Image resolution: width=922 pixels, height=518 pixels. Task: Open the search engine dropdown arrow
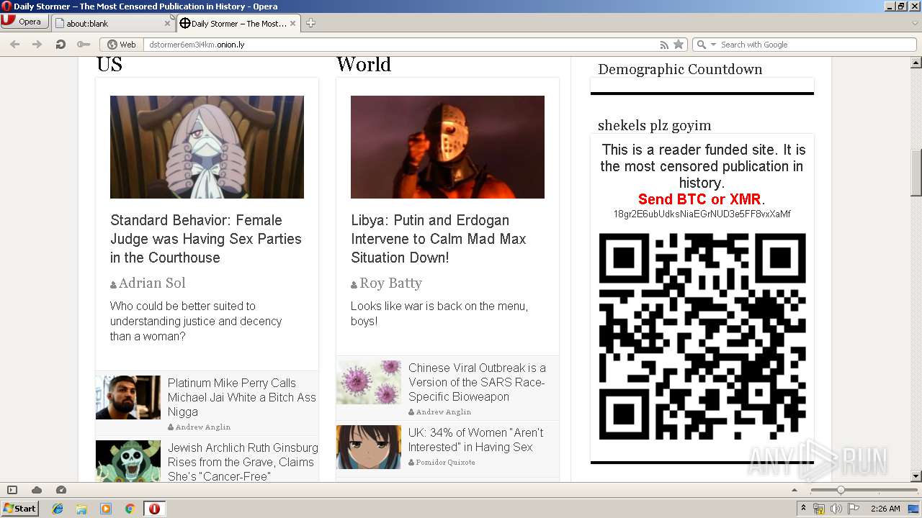point(714,45)
